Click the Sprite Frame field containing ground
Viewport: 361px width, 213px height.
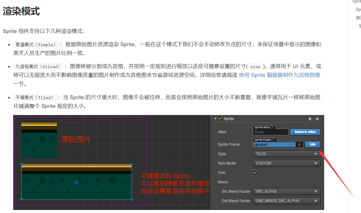[275, 144]
